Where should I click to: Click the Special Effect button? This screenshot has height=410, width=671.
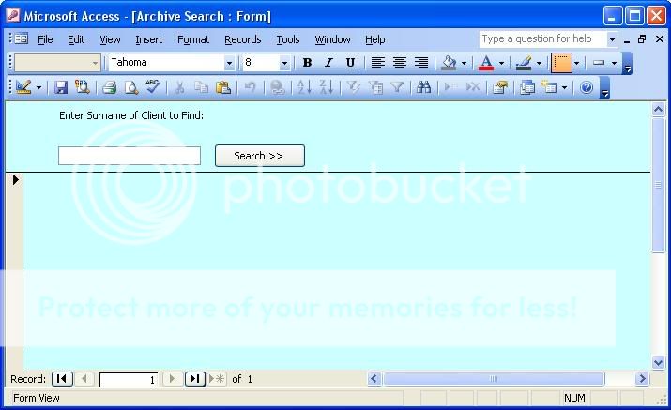(x=599, y=63)
